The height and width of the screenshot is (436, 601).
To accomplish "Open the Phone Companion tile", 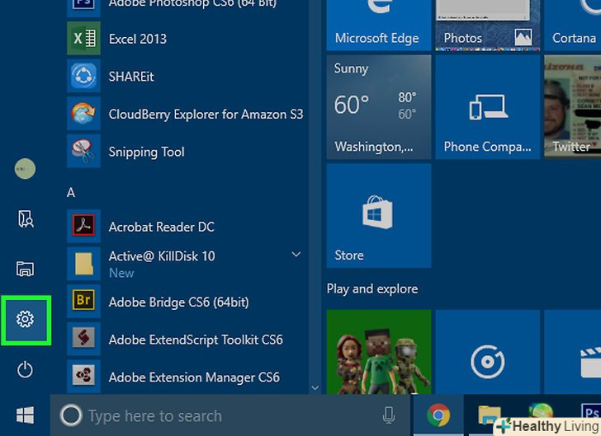I will click(487, 106).
